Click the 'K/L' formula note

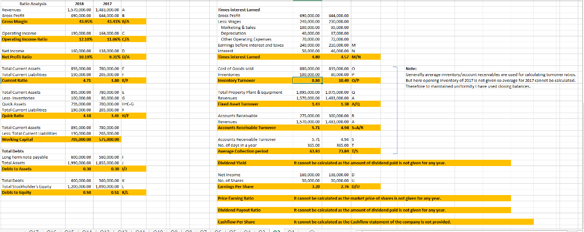coord(125,193)
